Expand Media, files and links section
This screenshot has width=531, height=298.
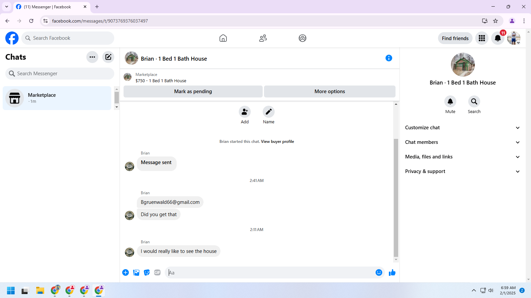click(x=462, y=157)
